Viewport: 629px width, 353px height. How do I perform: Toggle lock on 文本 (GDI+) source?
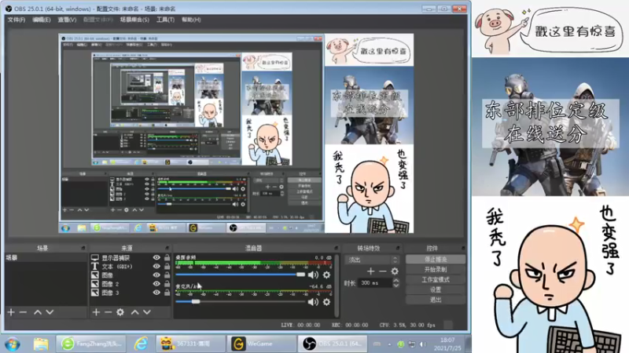point(167,266)
